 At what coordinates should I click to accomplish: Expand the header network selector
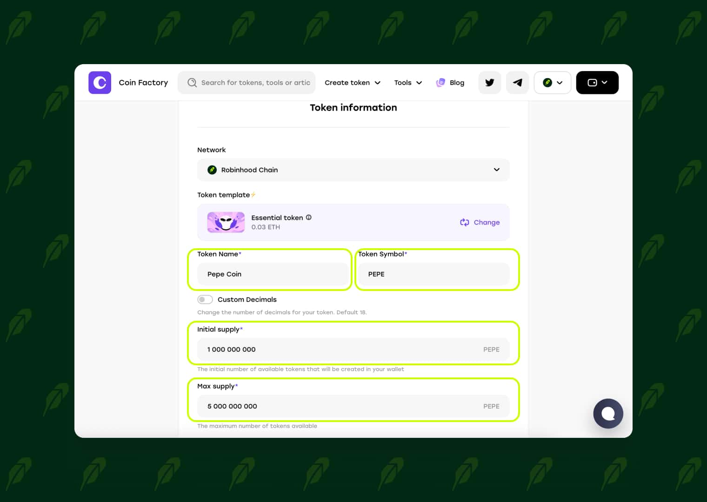(x=553, y=83)
